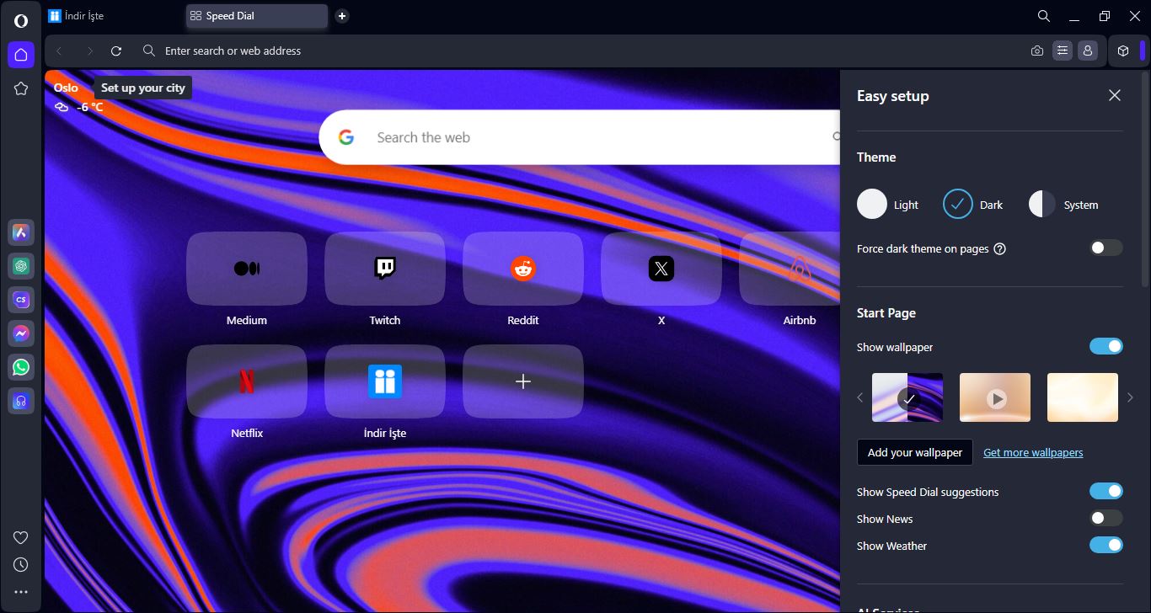Close the Easy setup panel
Screen dimensions: 1151x613
coord(1115,95)
